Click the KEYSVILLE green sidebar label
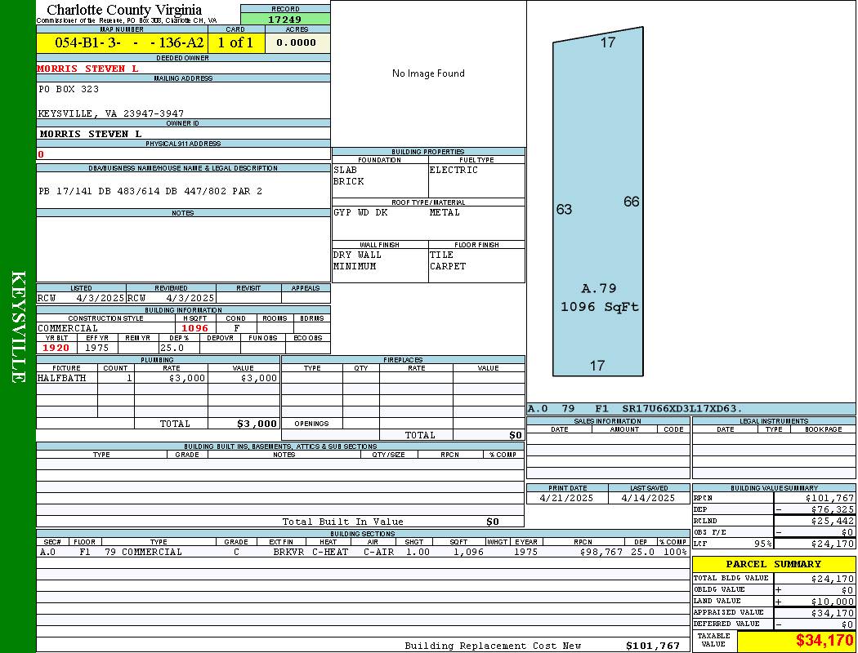Viewport: 858px width, 653px height. (x=18, y=326)
